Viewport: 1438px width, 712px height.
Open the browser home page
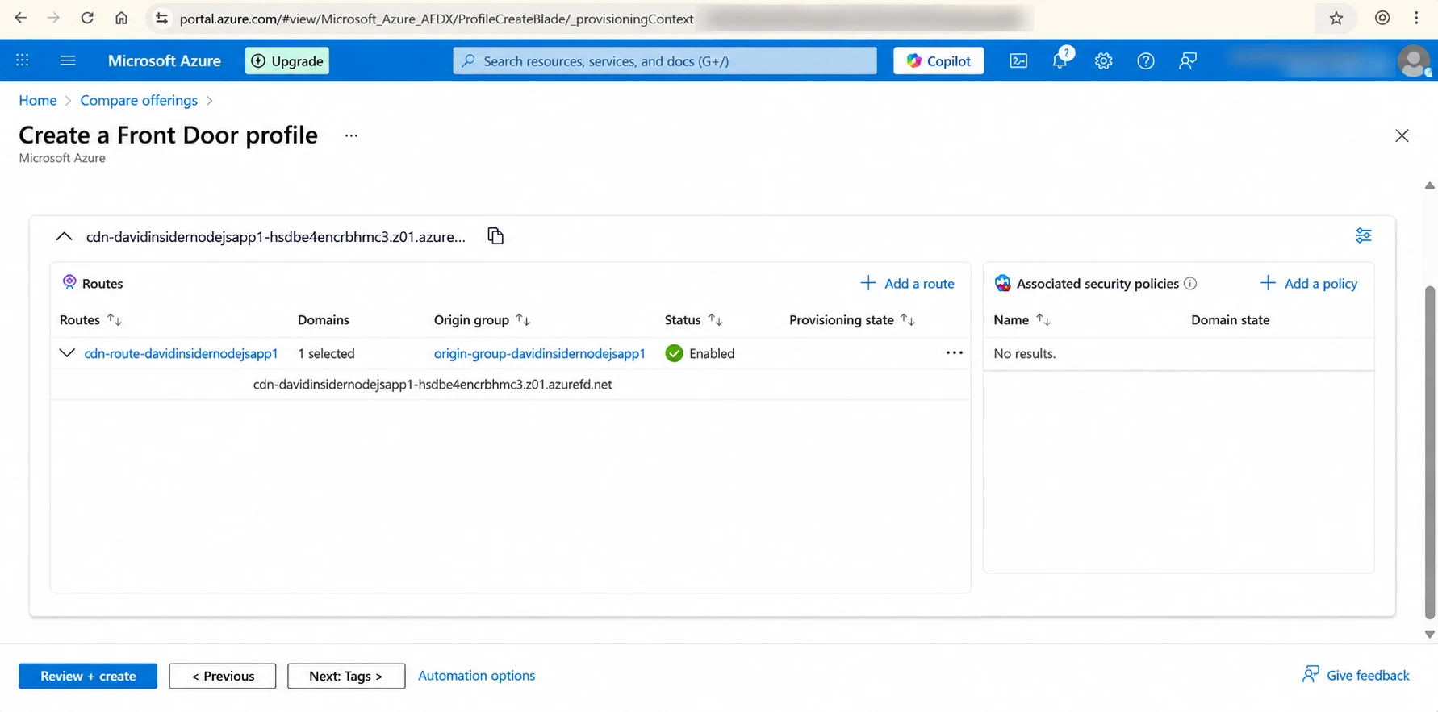(x=121, y=18)
